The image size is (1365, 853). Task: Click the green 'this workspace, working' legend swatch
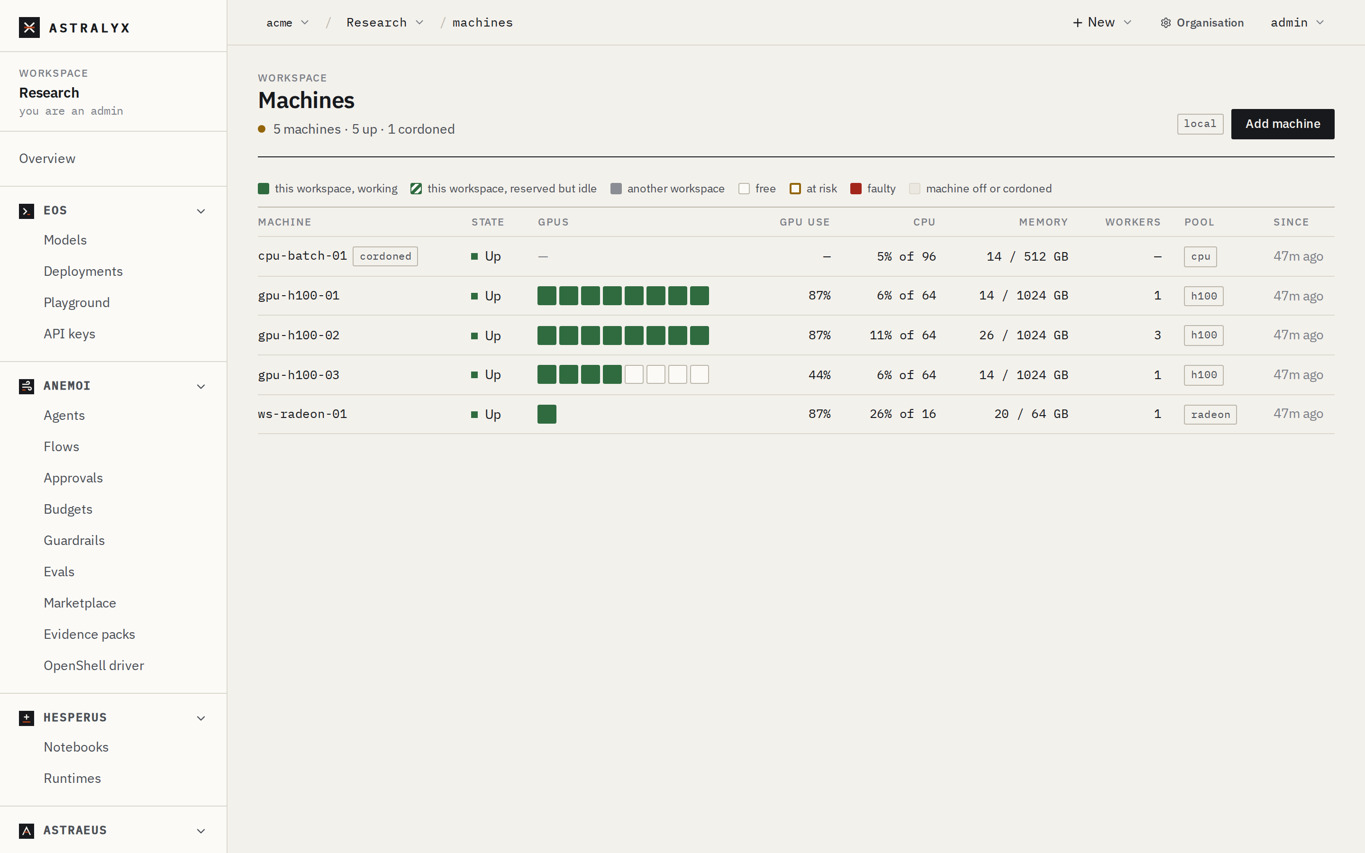tap(264, 189)
